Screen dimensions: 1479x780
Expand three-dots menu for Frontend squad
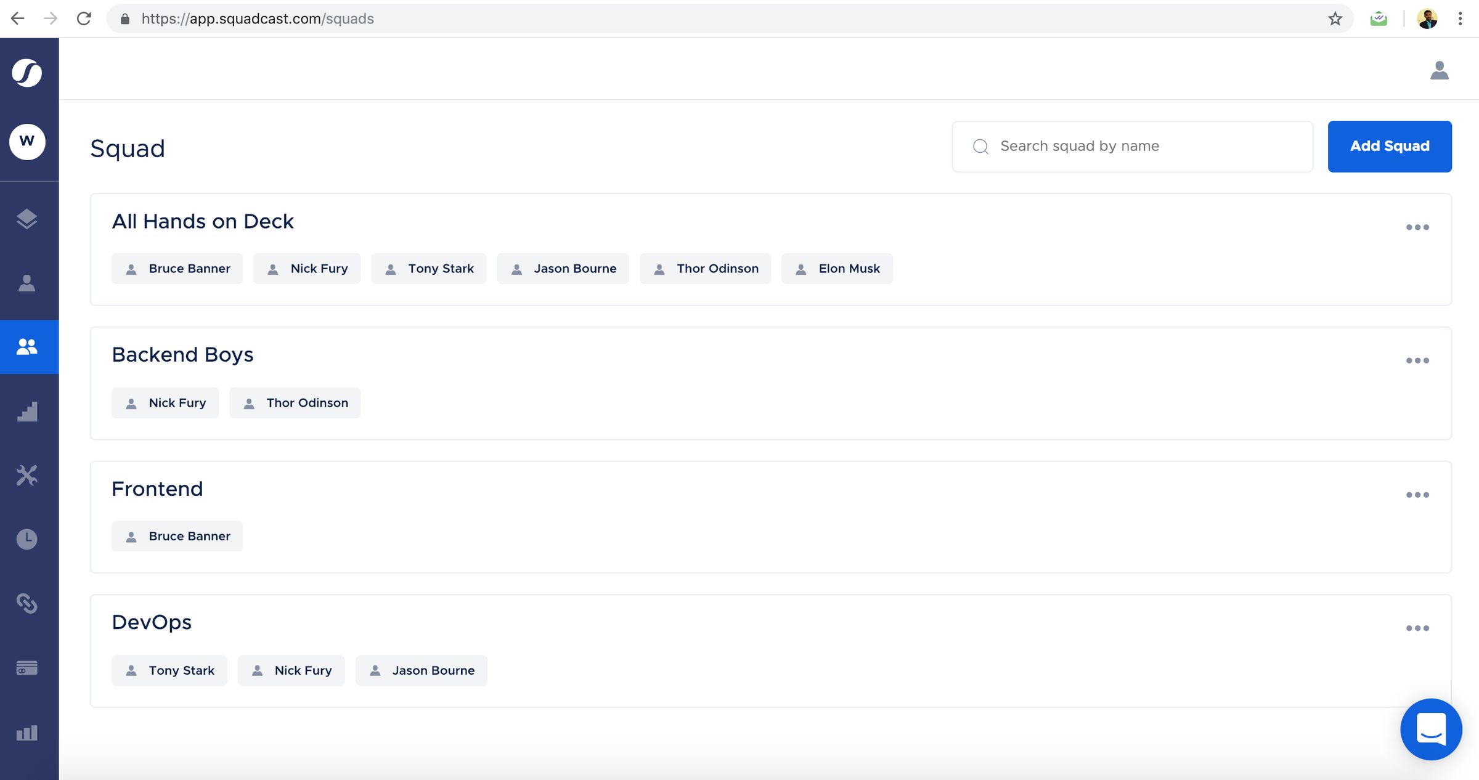[x=1417, y=495]
